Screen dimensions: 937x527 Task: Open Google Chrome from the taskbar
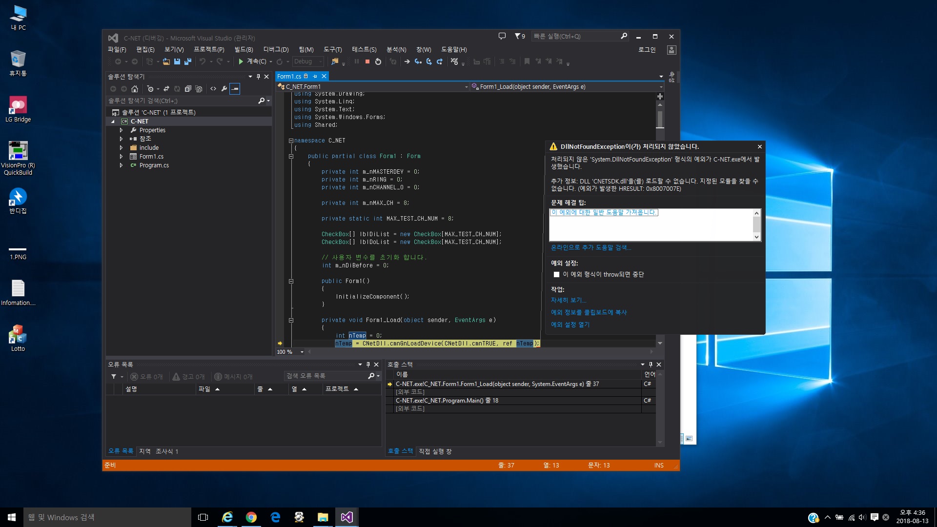[251, 517]
